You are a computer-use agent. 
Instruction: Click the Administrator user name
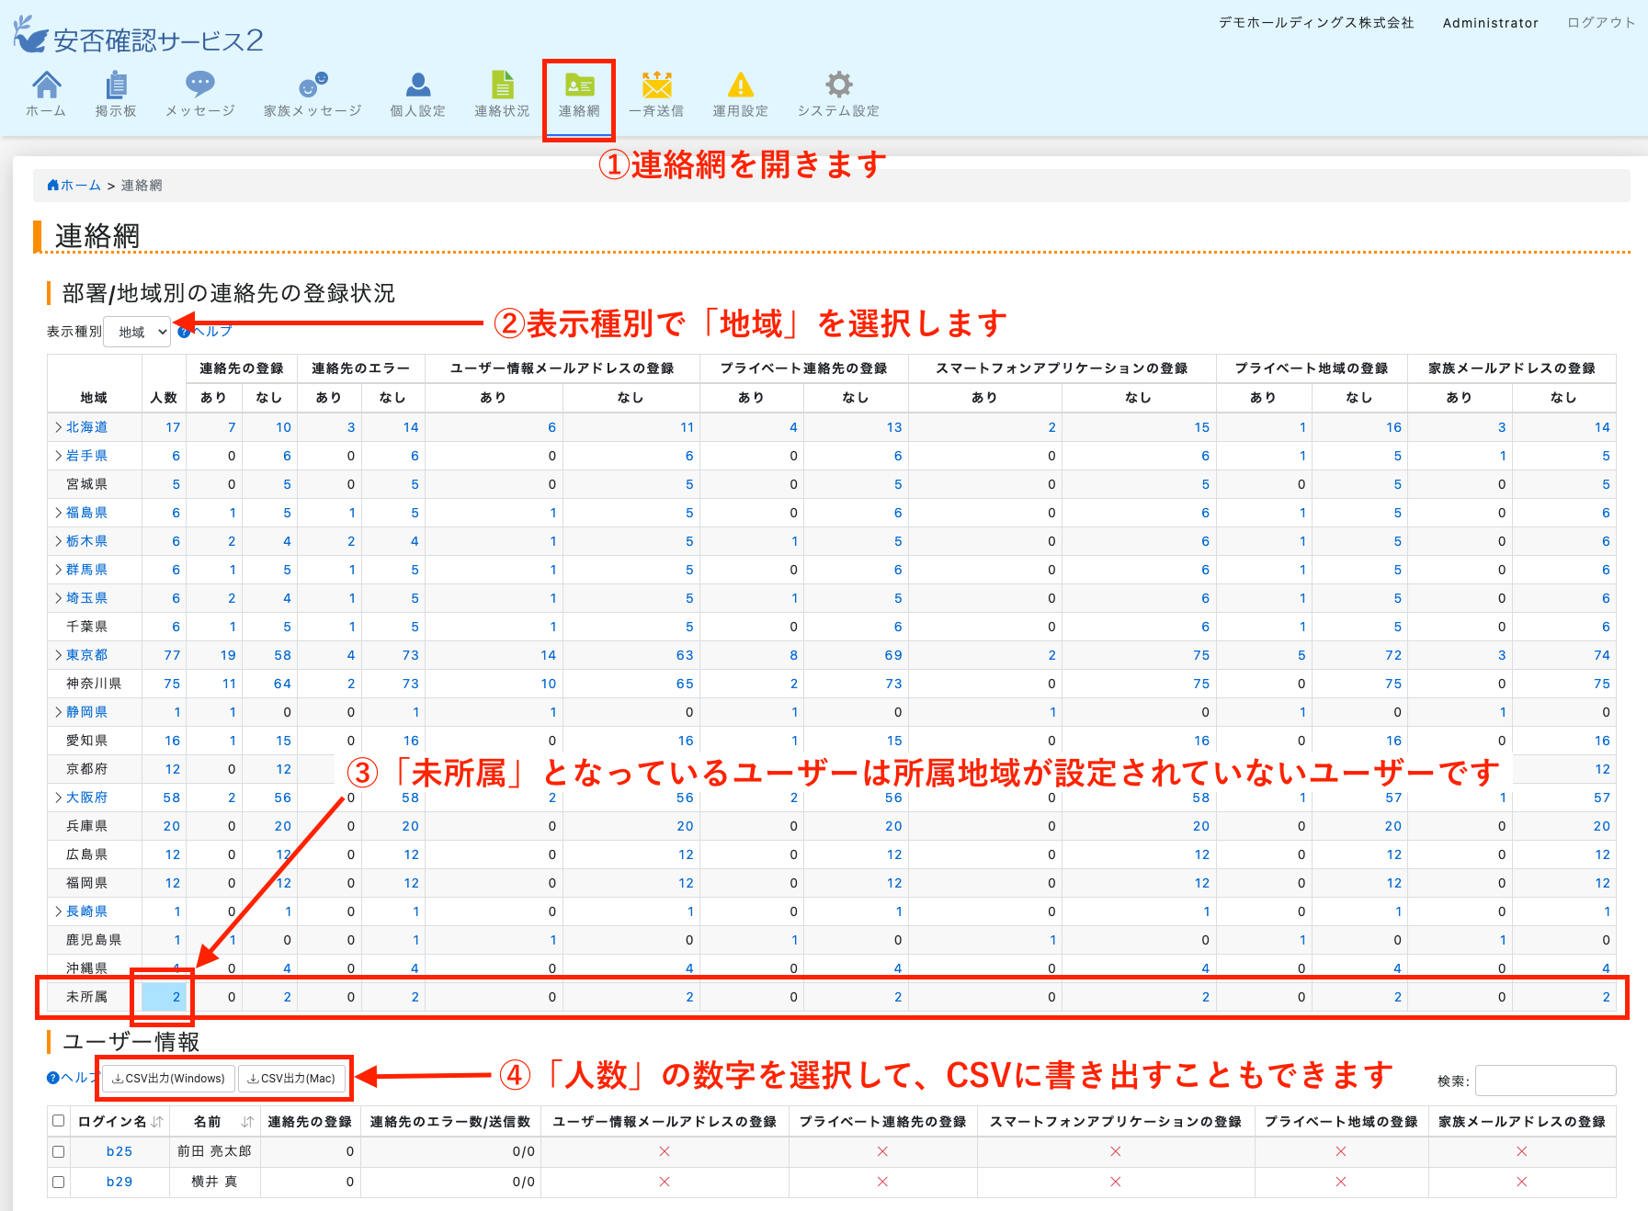coord(1490,23)
